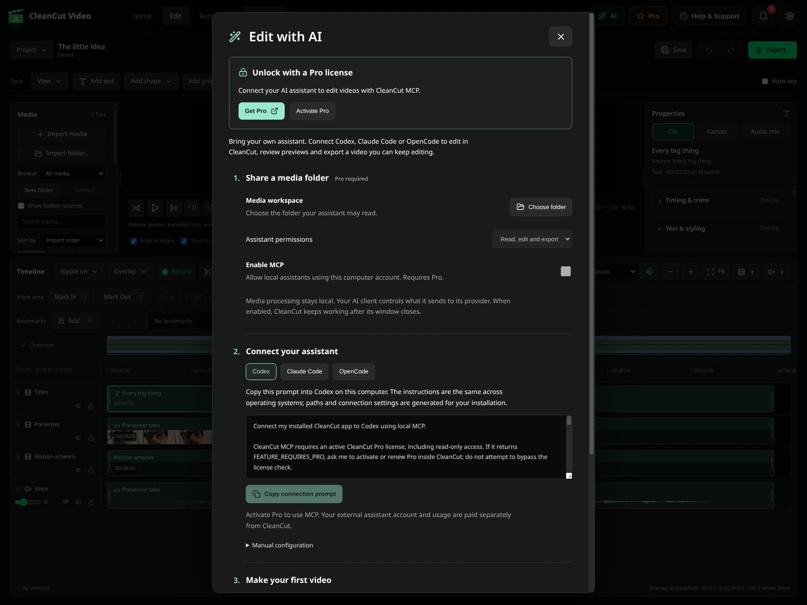
Task: Click the skip to end playback icon
Action: [174, 208]
